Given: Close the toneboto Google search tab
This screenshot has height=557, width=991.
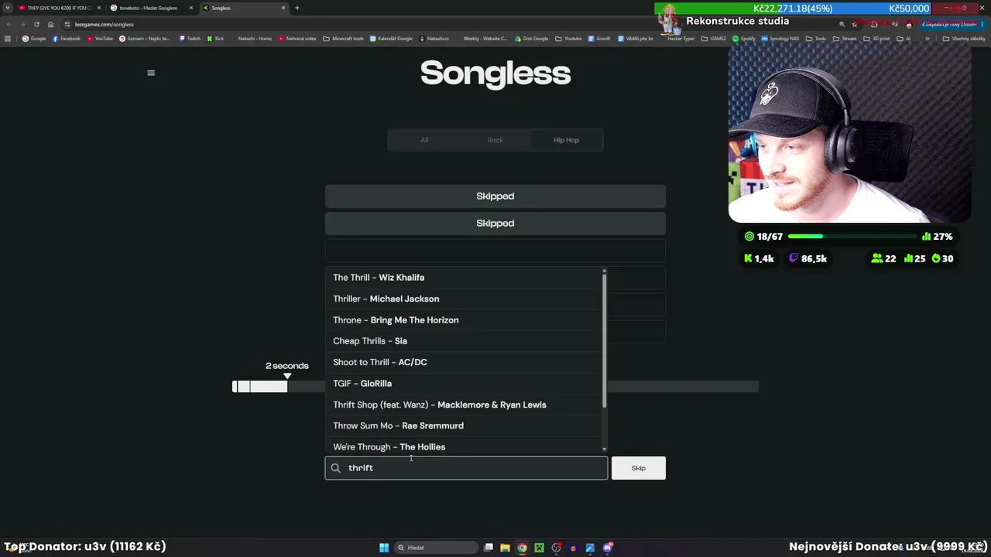Looking at the screenshot, I should (x=191, y=8).
